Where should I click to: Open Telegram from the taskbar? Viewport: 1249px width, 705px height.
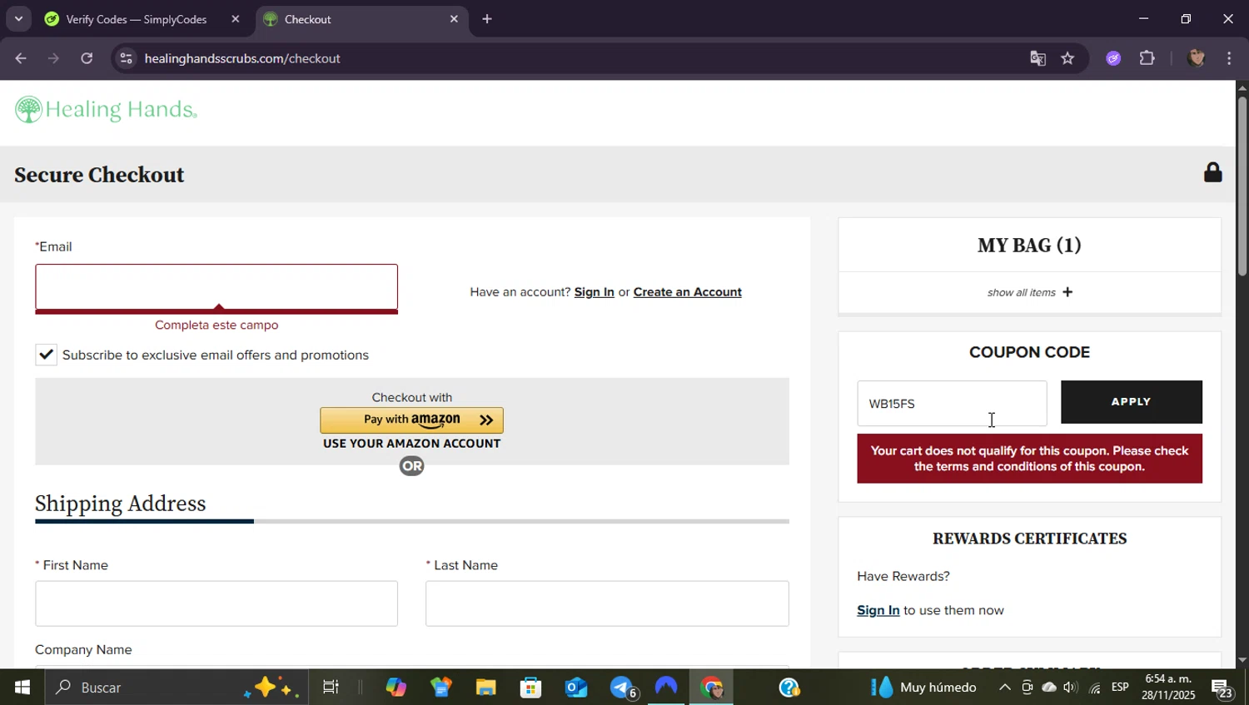[622, 688]
